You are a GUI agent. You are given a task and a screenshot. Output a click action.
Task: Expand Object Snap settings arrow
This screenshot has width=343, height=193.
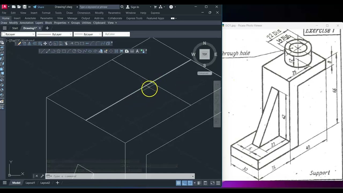195,183
